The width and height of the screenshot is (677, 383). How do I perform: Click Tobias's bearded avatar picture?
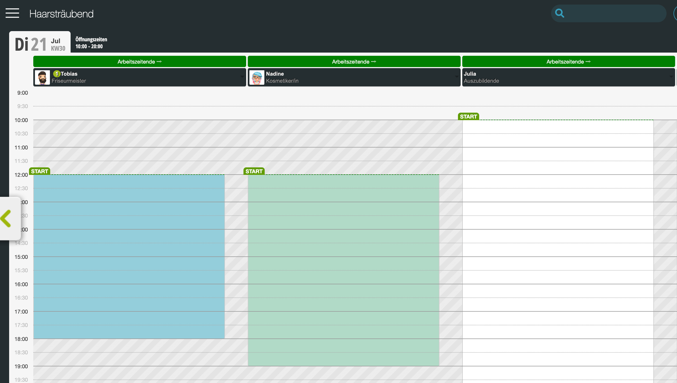pos(42,78)
